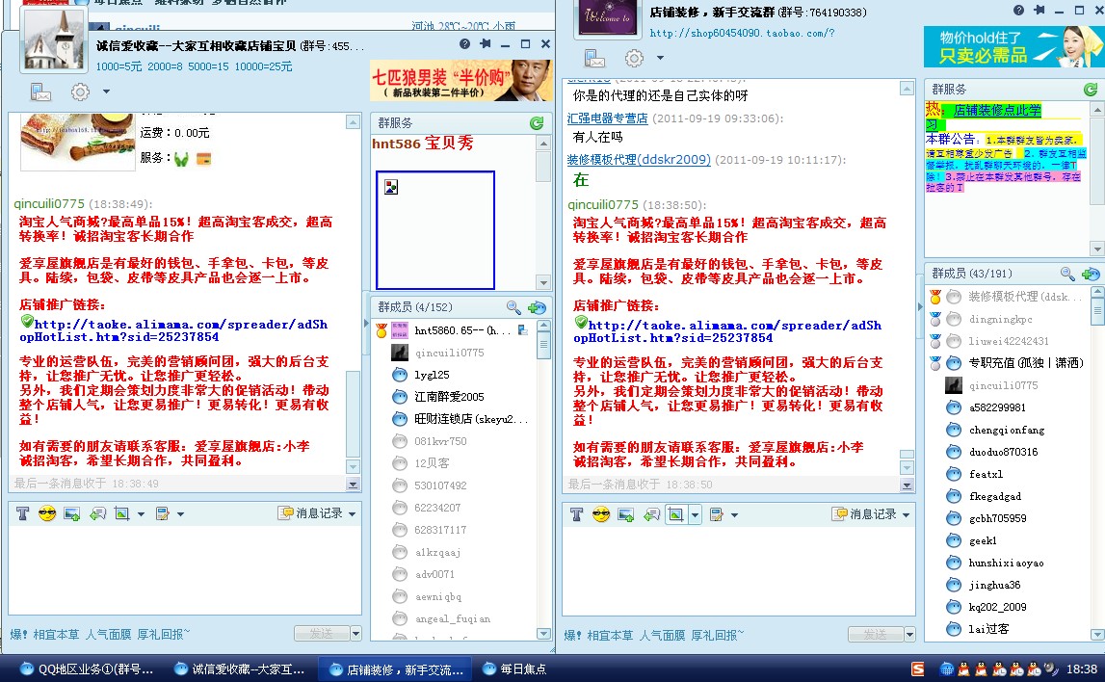Open shop60454090.taobao.com link in right header
Image resolution: width=1105 pixels, height=682 pixels.
click(x=742, y=33)
